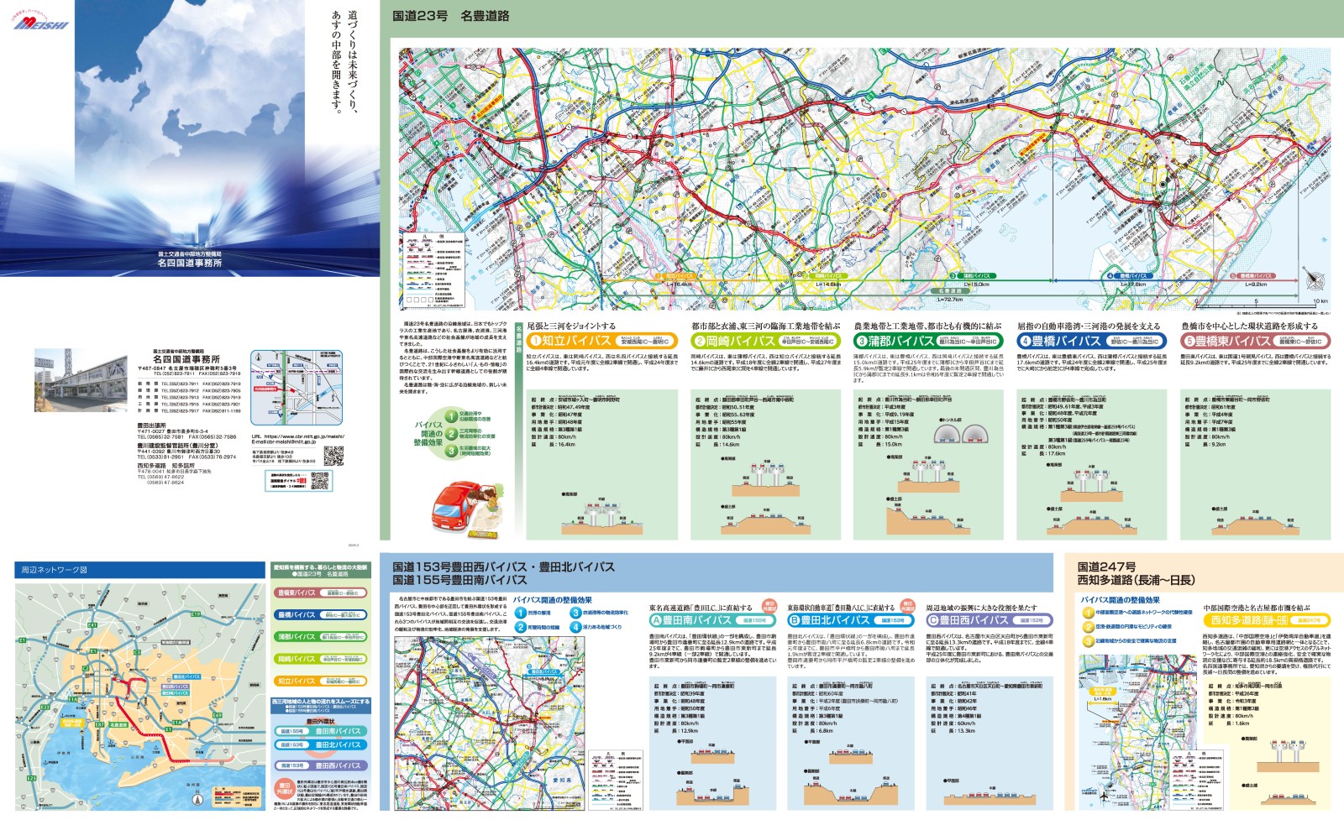The height and width of the screenshot is (825, 1344).
Task: Click numbered circle 1 交通渋滞や沿線環境の改善
Action: click(449, 416)
